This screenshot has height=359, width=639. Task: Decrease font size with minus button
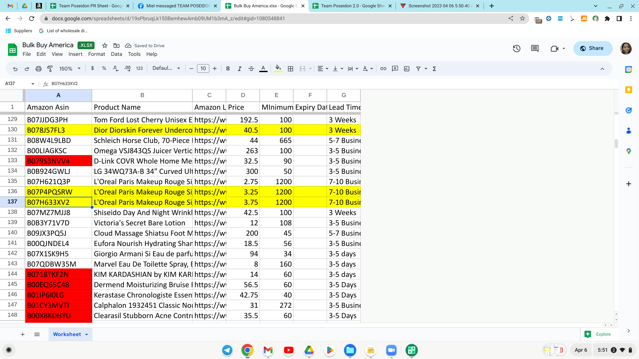coord(191,68)
